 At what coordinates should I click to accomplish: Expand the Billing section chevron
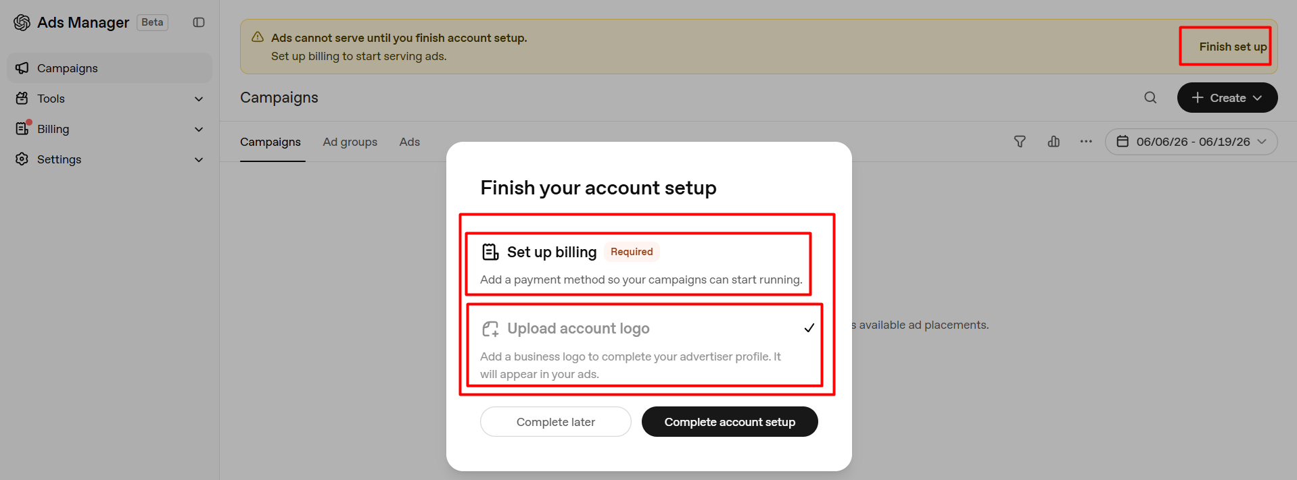(x=199, y=129)
